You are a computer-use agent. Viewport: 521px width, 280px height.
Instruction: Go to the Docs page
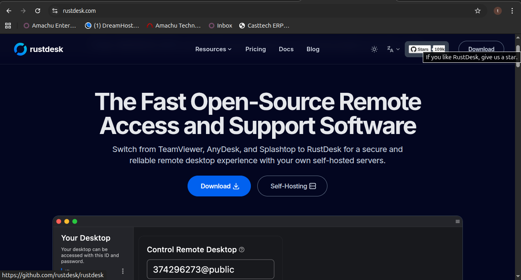pos(286,49)
